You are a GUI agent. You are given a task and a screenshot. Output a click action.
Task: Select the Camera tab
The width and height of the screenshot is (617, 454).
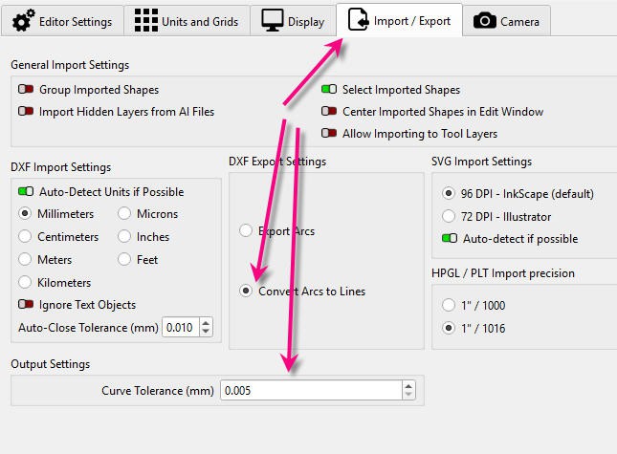pyautogui.click(x=507, y=21)
